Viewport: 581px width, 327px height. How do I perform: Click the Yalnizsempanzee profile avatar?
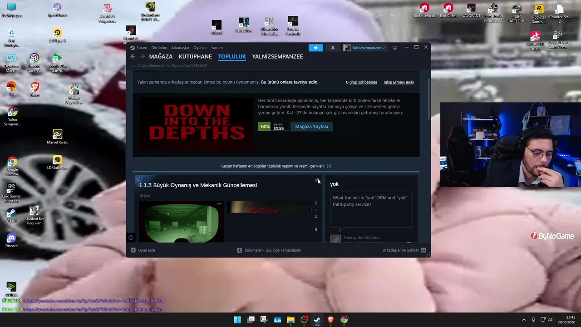click(x=347, y=48)
